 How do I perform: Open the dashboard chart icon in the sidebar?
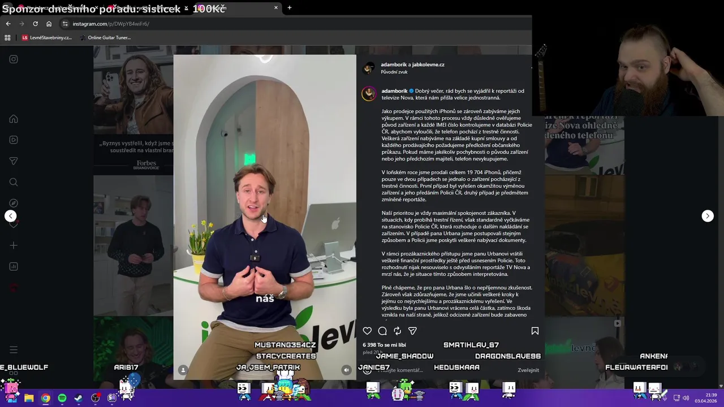click(x=14, y=266)
